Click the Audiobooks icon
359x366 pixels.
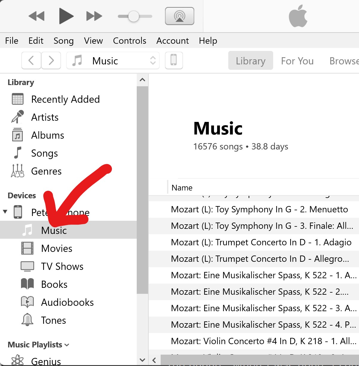27,302
